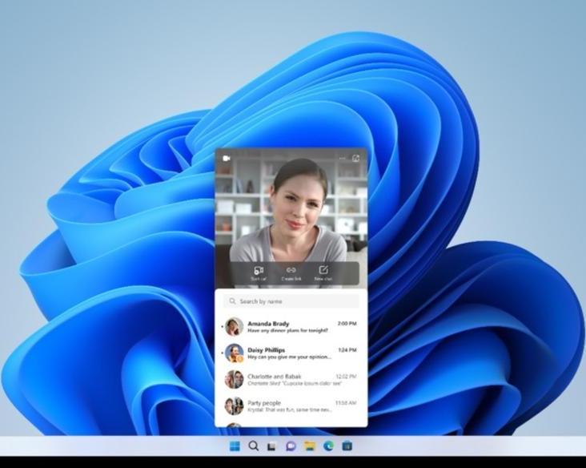
Task: Open the three-dots more options menu
Action: pos(343,159)
